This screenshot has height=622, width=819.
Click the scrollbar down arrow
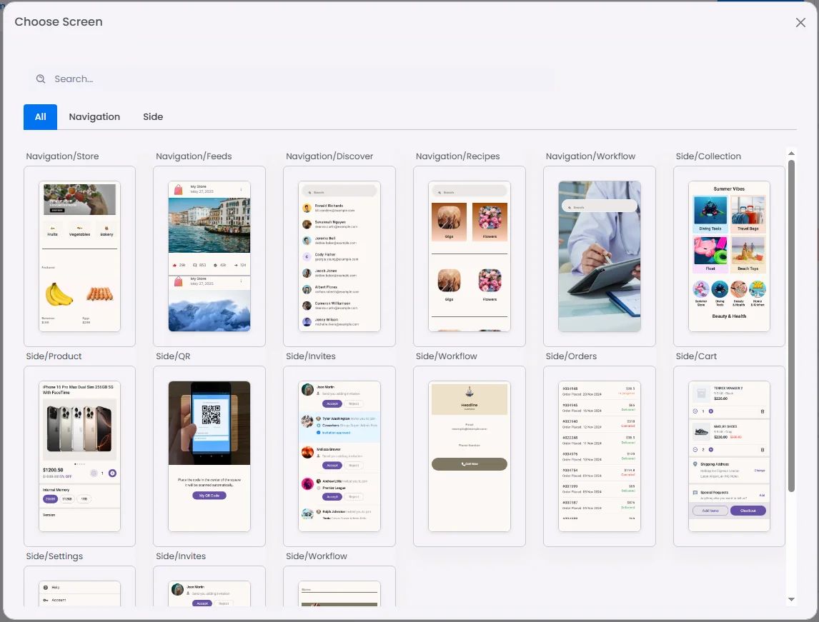791,599
